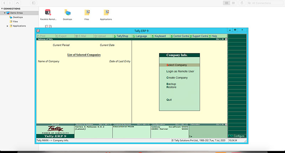
Task: Select Desktops in the sidebar tree
Action: [18, 17]
